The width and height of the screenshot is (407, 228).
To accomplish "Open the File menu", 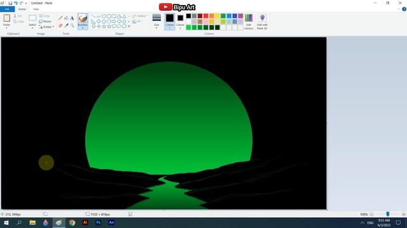I will coord(7,9).
